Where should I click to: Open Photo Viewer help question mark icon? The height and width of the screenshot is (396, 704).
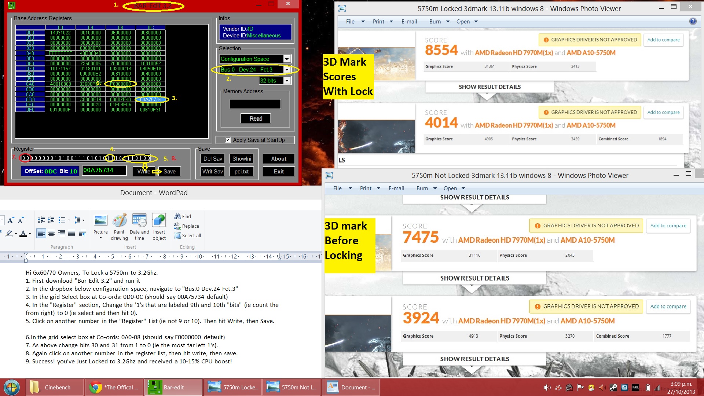coord(693,21)
